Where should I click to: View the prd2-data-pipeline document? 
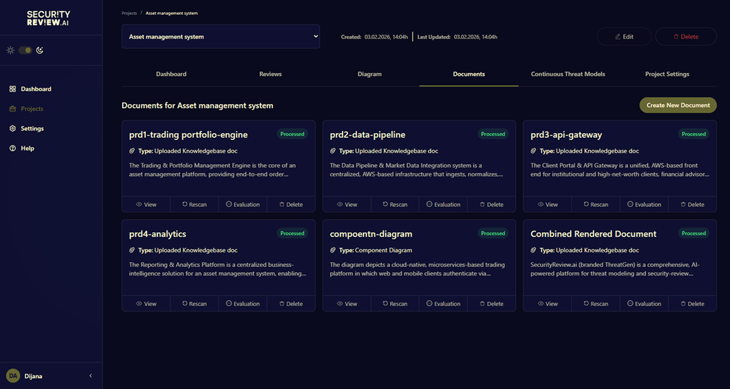click(347, 204)
